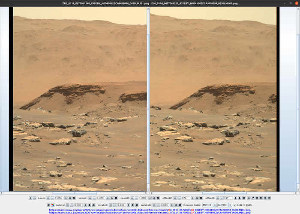Click bold minus button for zoom
Image resolution: width=300 pixels, height=214 pixels.
[x=48, y=198]
